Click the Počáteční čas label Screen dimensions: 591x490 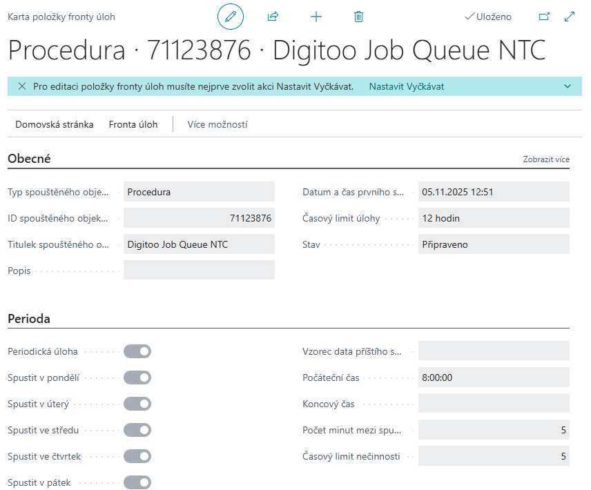331,378
